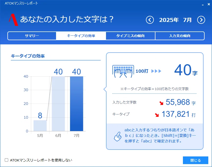Open the タイプミスの傾向 tab
Viewport: 212px width, 167px height.
pos(131,36)
